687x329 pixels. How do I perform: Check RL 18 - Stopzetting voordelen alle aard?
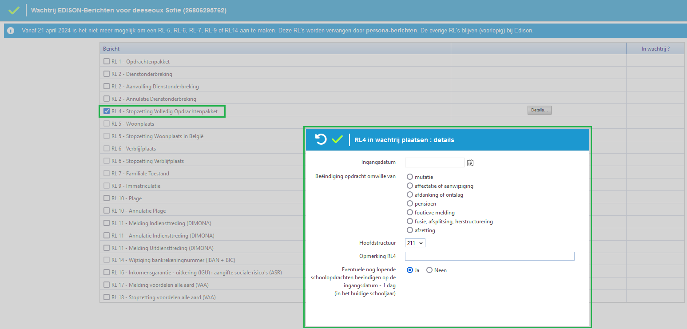[107, 297]
